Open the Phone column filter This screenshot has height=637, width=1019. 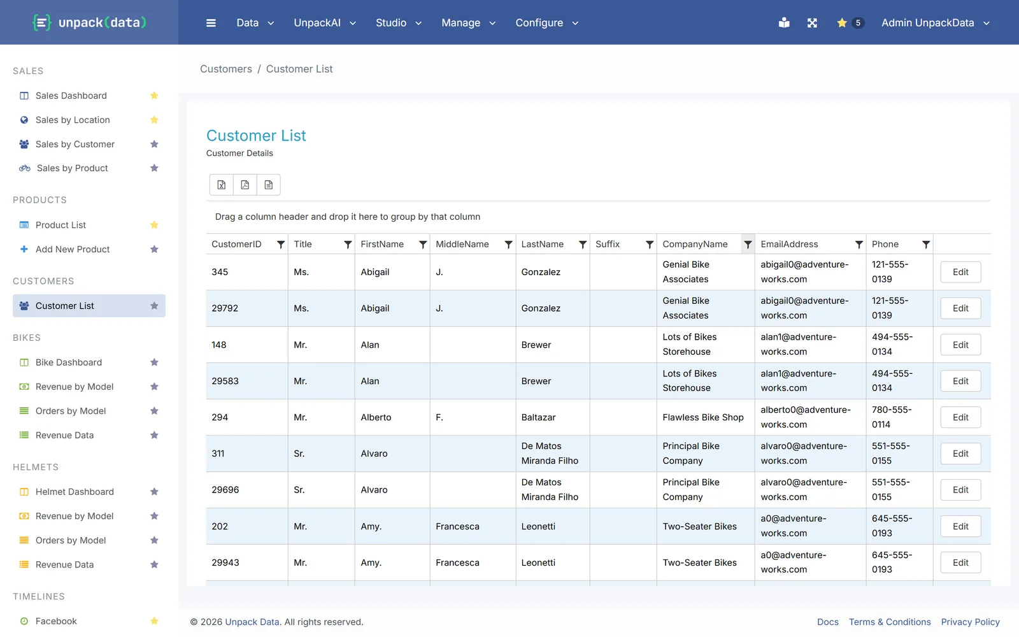point(926,245)
